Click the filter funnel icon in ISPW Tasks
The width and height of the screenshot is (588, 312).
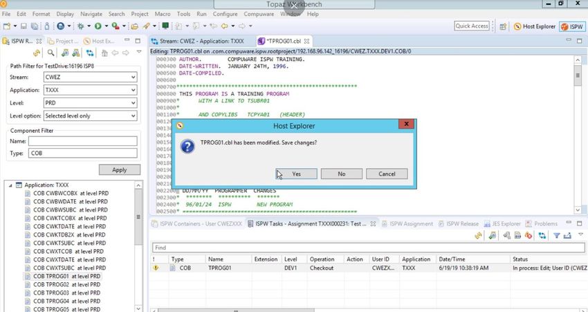pos(556,235)
